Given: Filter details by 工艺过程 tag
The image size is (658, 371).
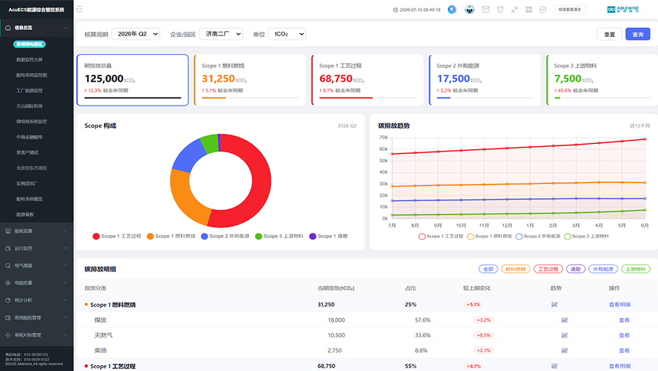Looking at the screenshot, I should coord(548,269).
